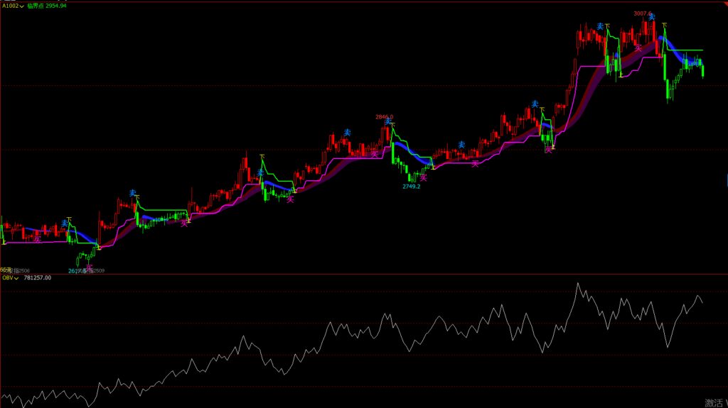
Task: Click the 卖 sell marker under 2846.0
Action: point(388,122)
